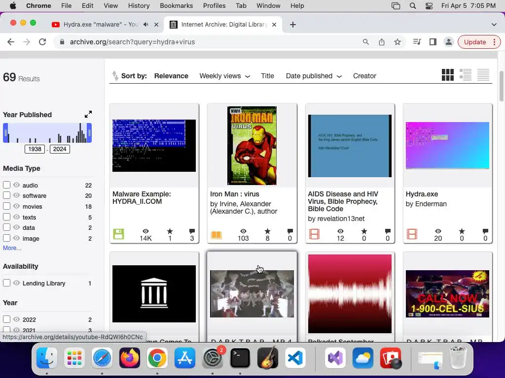Switch to tile grid view

pos(448,75)
